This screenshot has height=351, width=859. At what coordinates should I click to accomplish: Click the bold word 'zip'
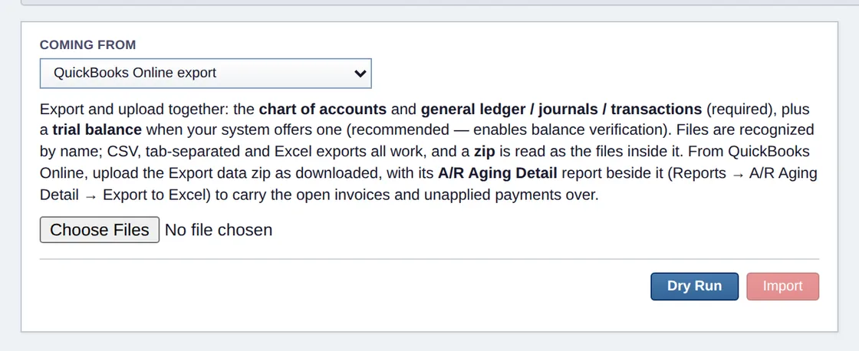(x=484, y=153)
